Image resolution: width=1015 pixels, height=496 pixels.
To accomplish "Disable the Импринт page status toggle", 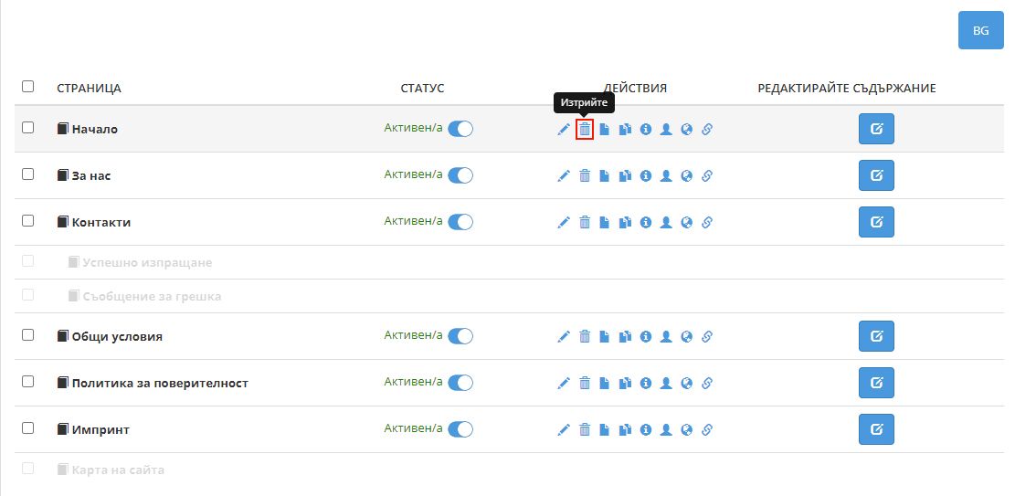I will [460, 429].
